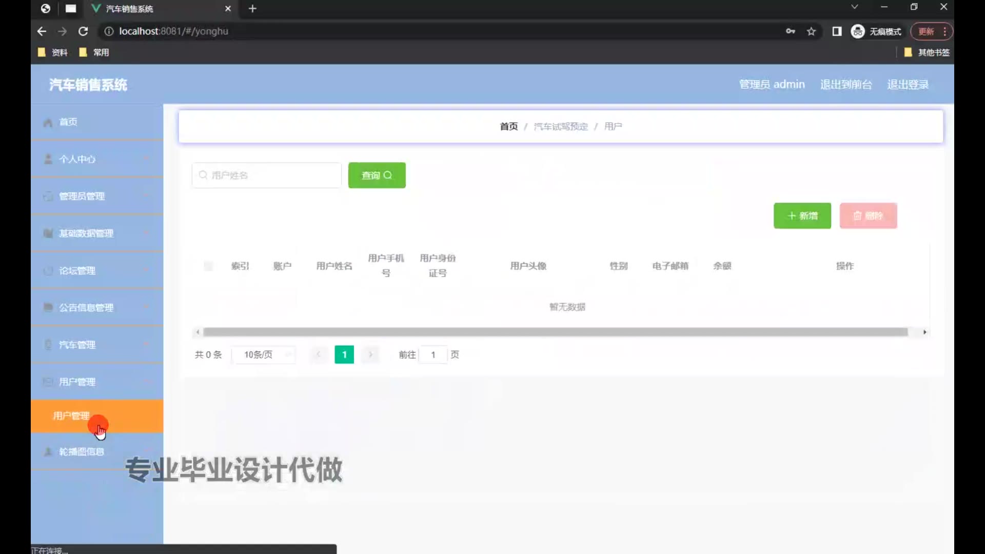The height and width of the screenshot is (554, 985).
Task: Click the horizontal table scrollbar
Action: coord(555,332)
